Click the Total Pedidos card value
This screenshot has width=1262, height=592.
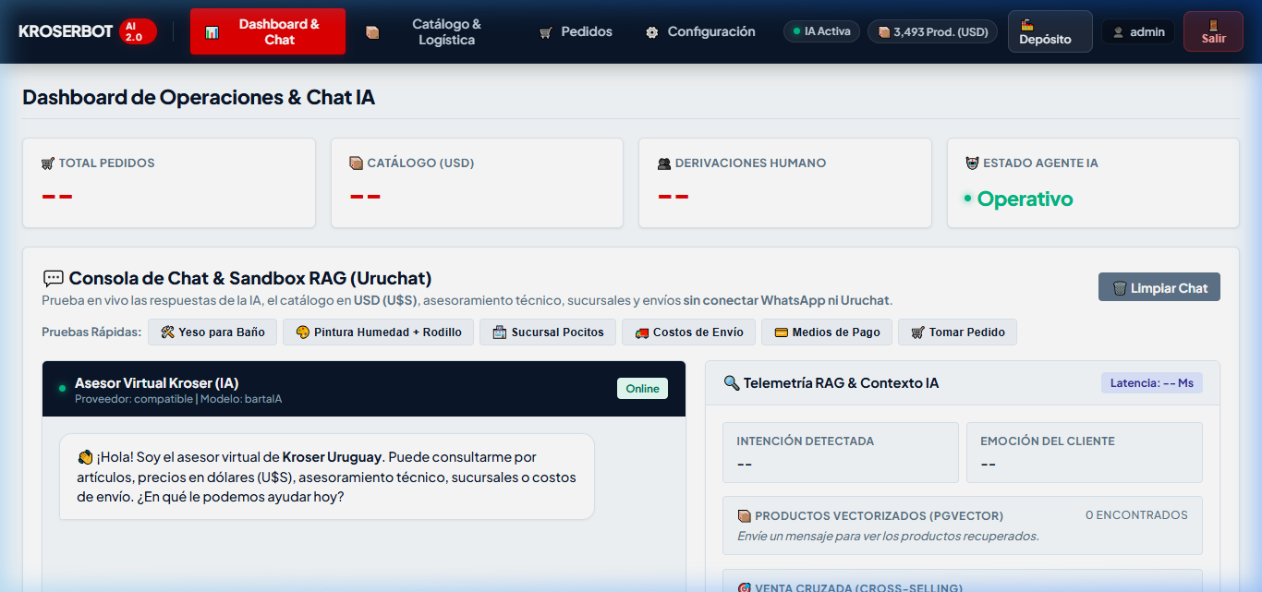pos(57,196)
